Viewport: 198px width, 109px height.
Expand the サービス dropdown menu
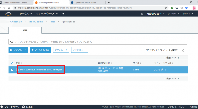[x=25, y=13]
